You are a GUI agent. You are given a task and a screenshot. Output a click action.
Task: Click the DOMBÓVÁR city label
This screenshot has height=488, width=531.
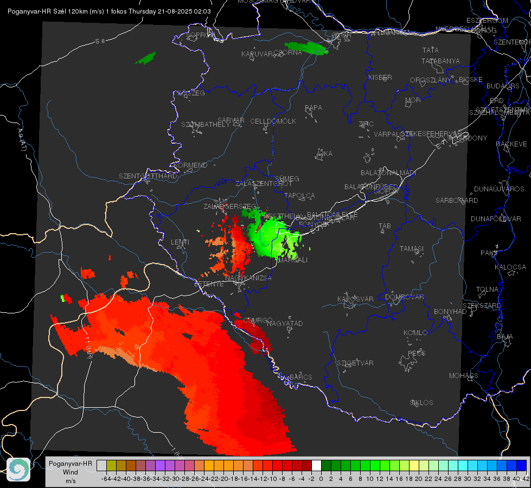404,297
